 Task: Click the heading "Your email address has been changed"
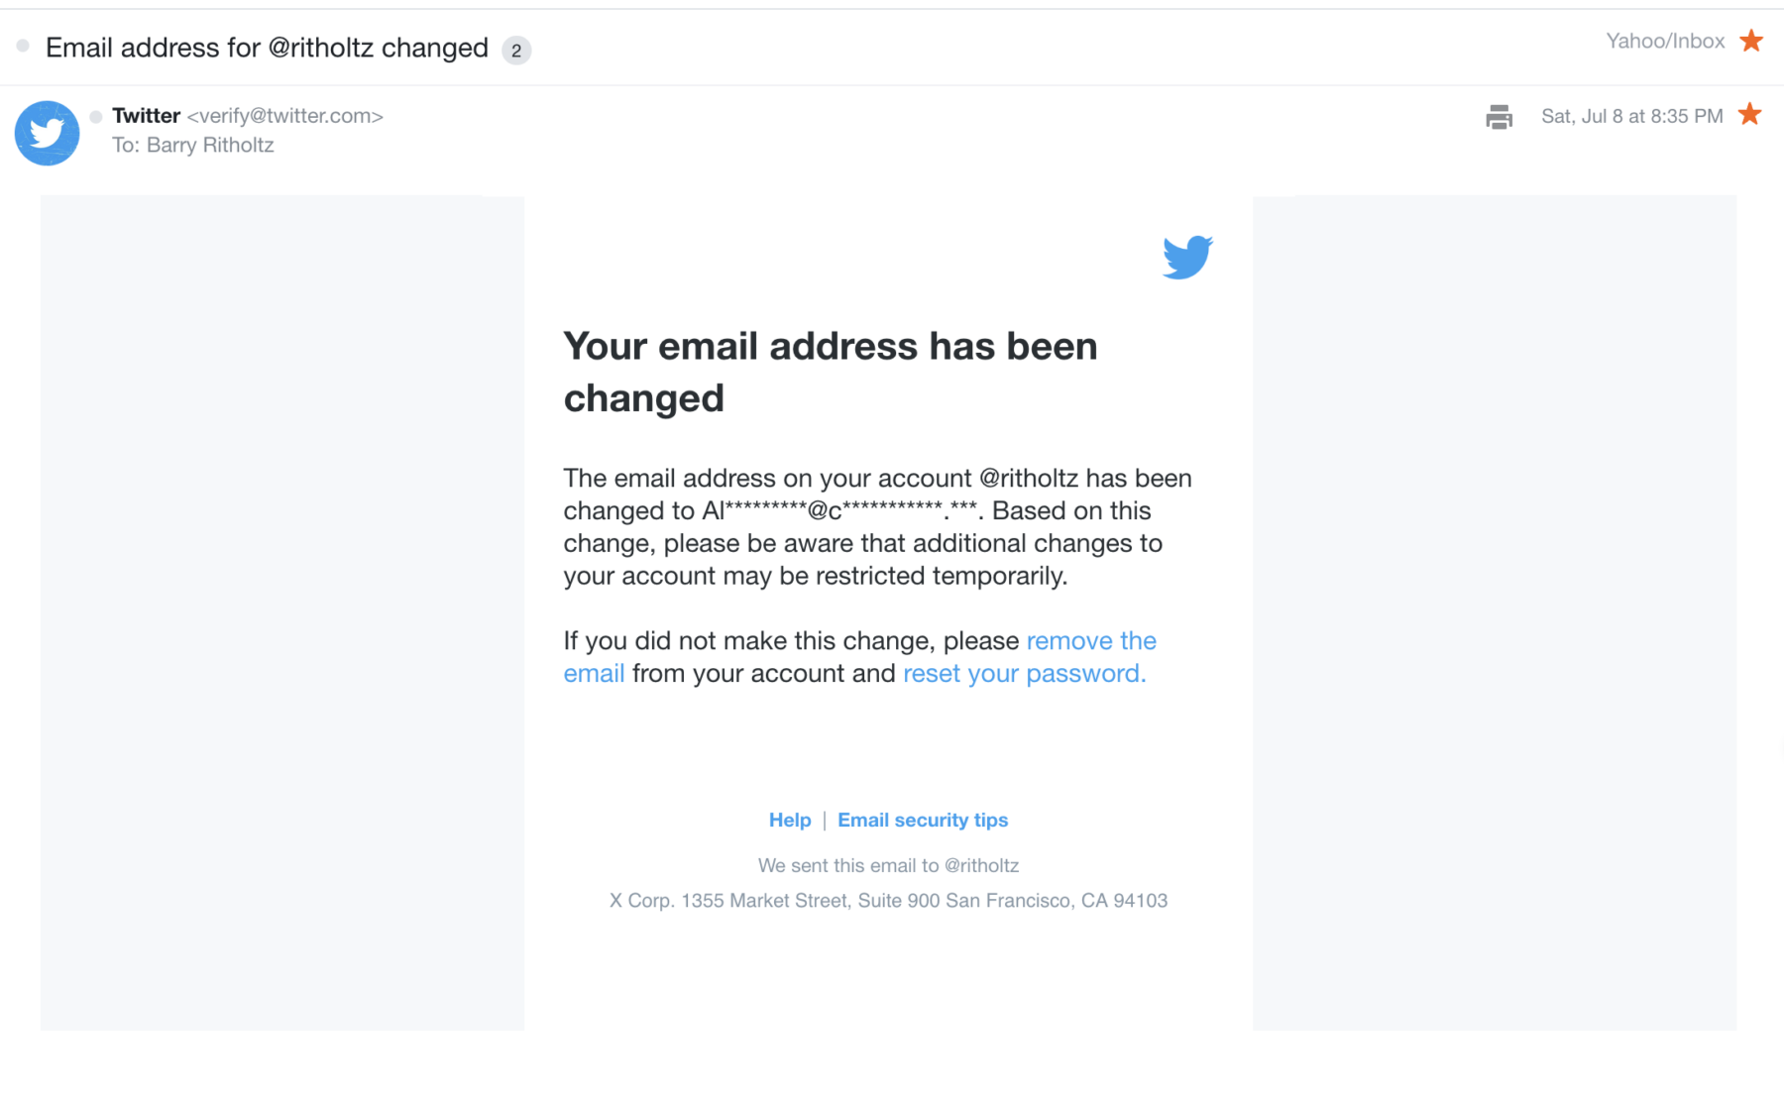[x=830, y=372]
